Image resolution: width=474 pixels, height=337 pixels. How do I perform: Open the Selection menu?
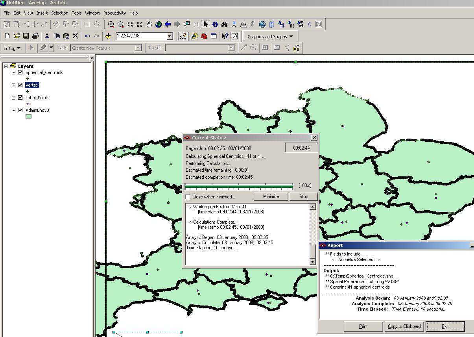tap(59, 13)
